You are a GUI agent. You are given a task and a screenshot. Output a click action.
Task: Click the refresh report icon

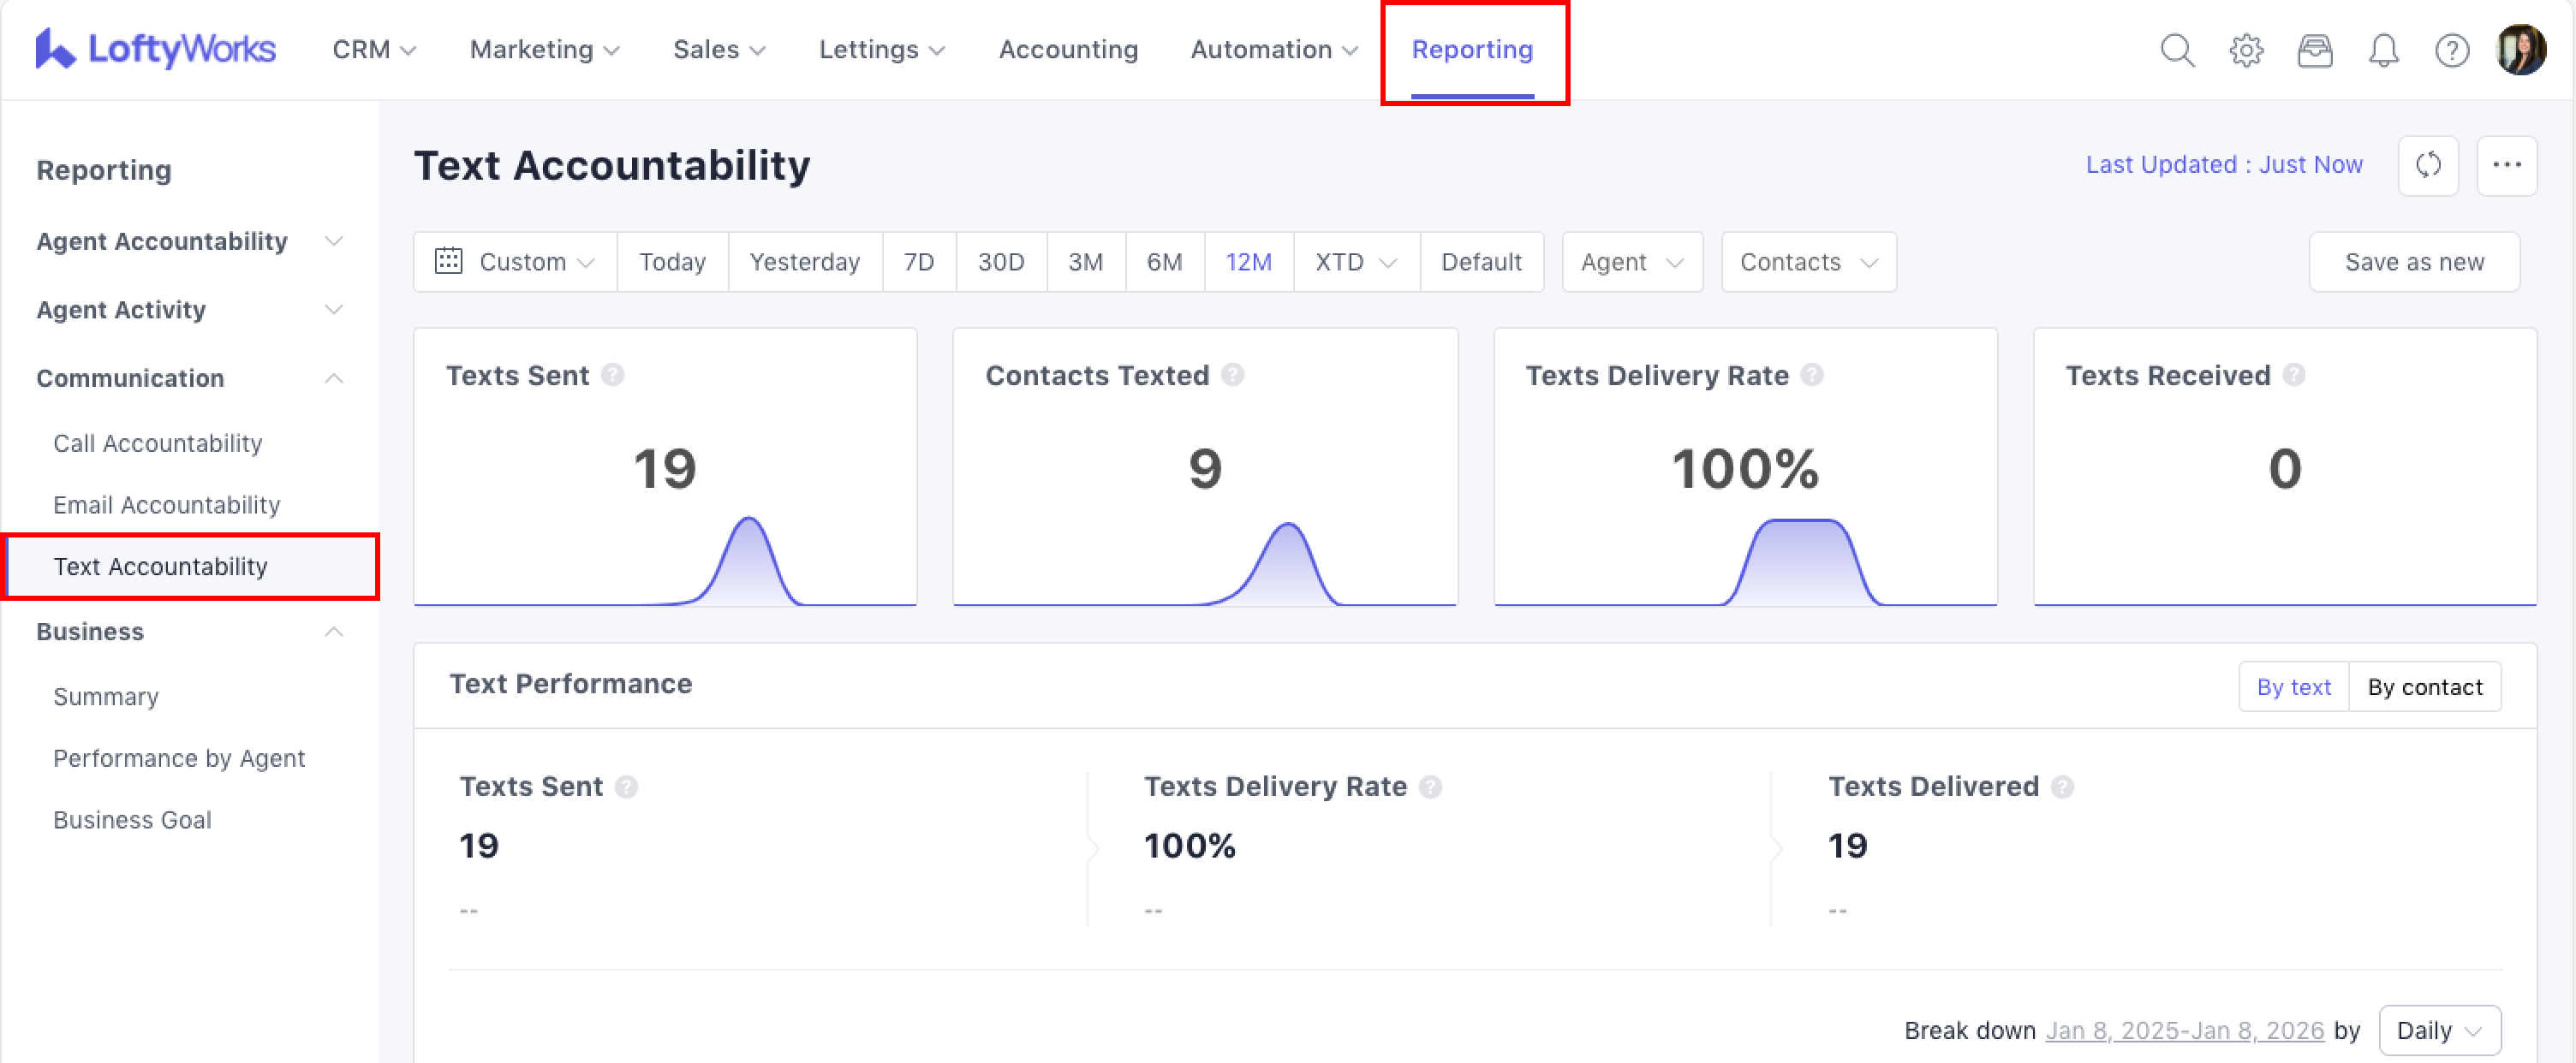pyautogui.click(x=2427, y=165)
